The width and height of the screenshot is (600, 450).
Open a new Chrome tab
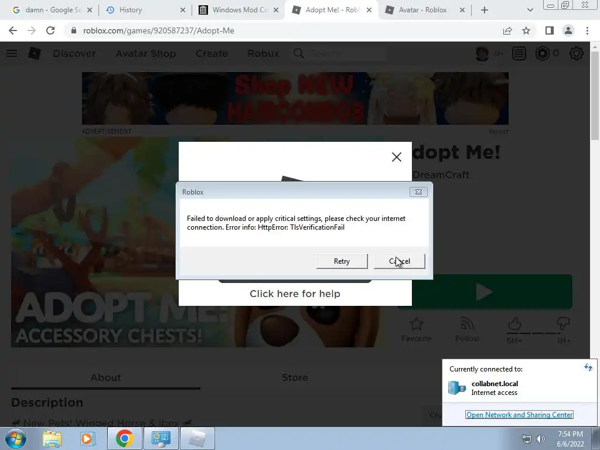click(x=485, y=10)
